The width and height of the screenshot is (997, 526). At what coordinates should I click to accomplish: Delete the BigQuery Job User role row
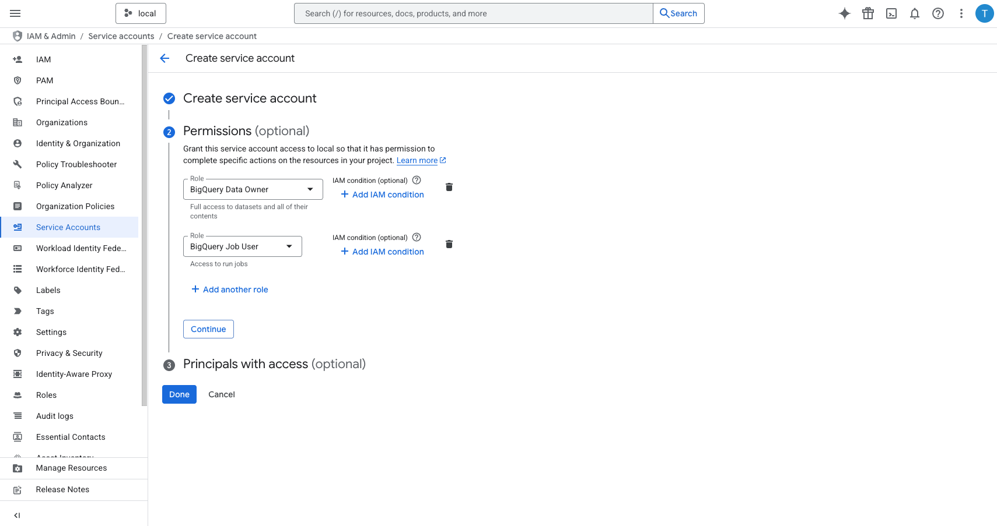[449, 244]
